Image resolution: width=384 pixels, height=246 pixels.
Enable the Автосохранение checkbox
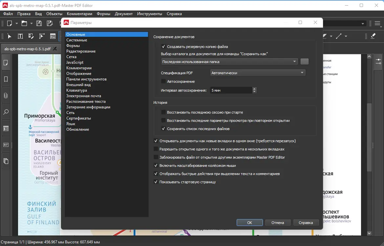pyautogui.click(x=163, y=81)
